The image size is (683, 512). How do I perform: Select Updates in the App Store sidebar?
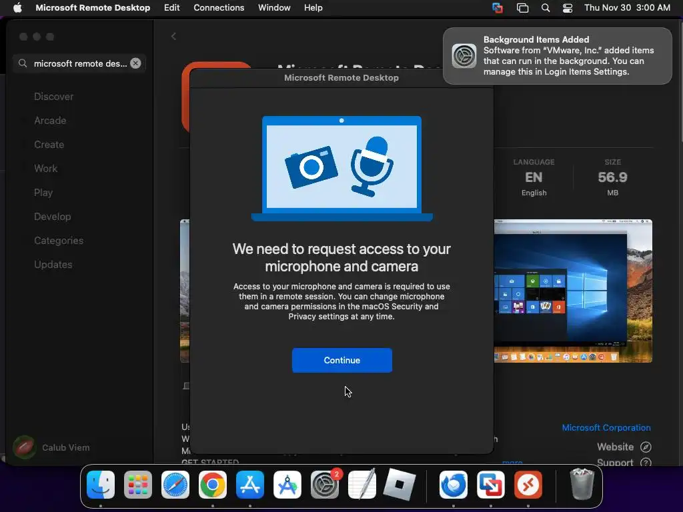tap(53, 264)
